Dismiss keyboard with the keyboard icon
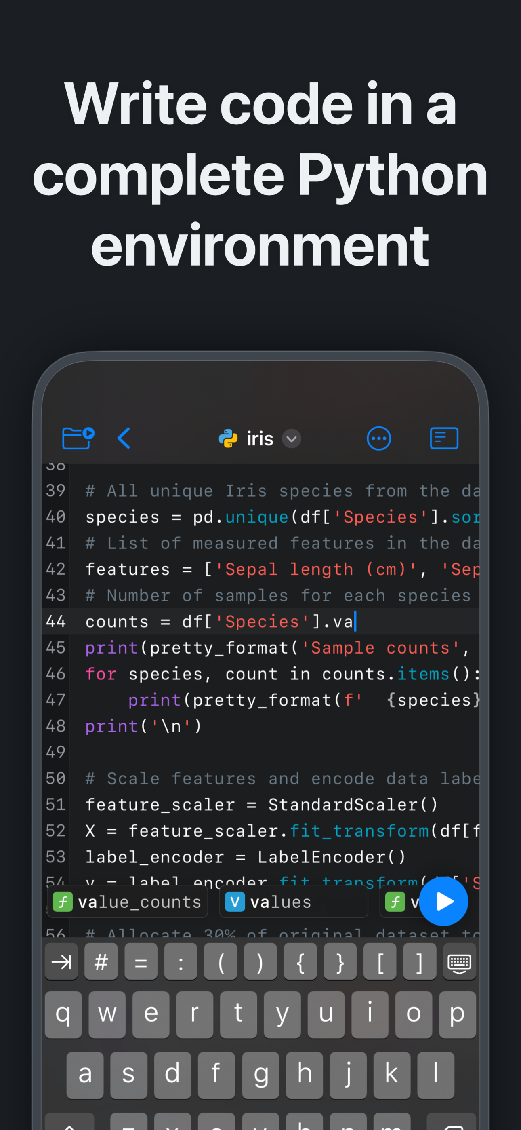The height and width of the screenshot is (1130, 521). click(460, 962)
